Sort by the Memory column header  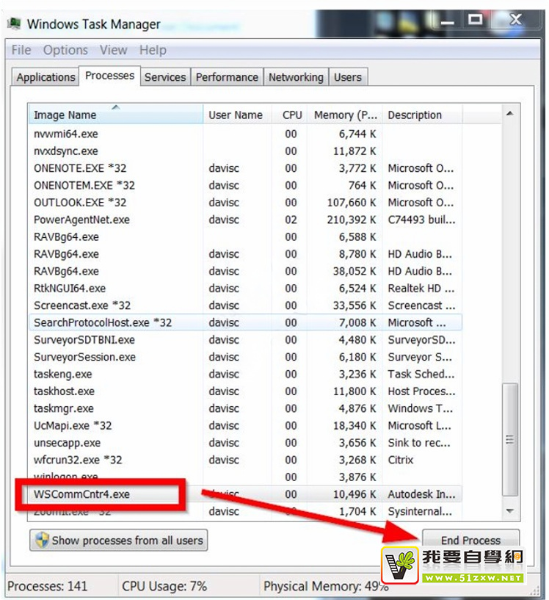344,115
